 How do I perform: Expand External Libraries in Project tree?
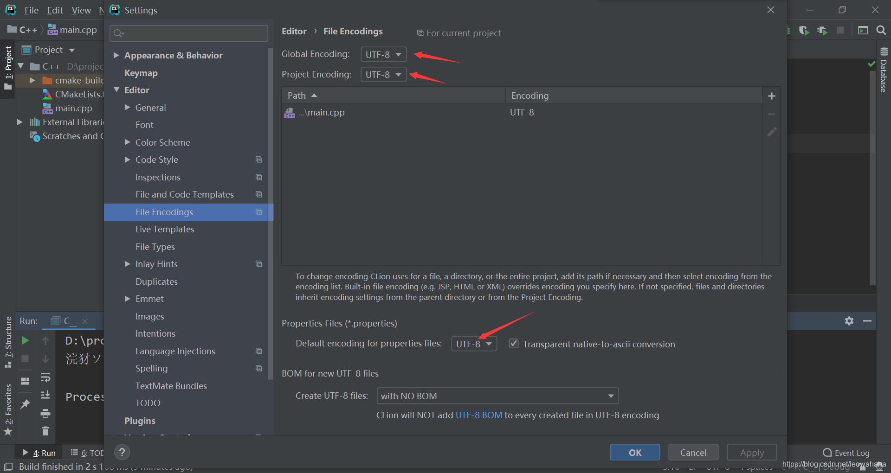pos(19,122)
